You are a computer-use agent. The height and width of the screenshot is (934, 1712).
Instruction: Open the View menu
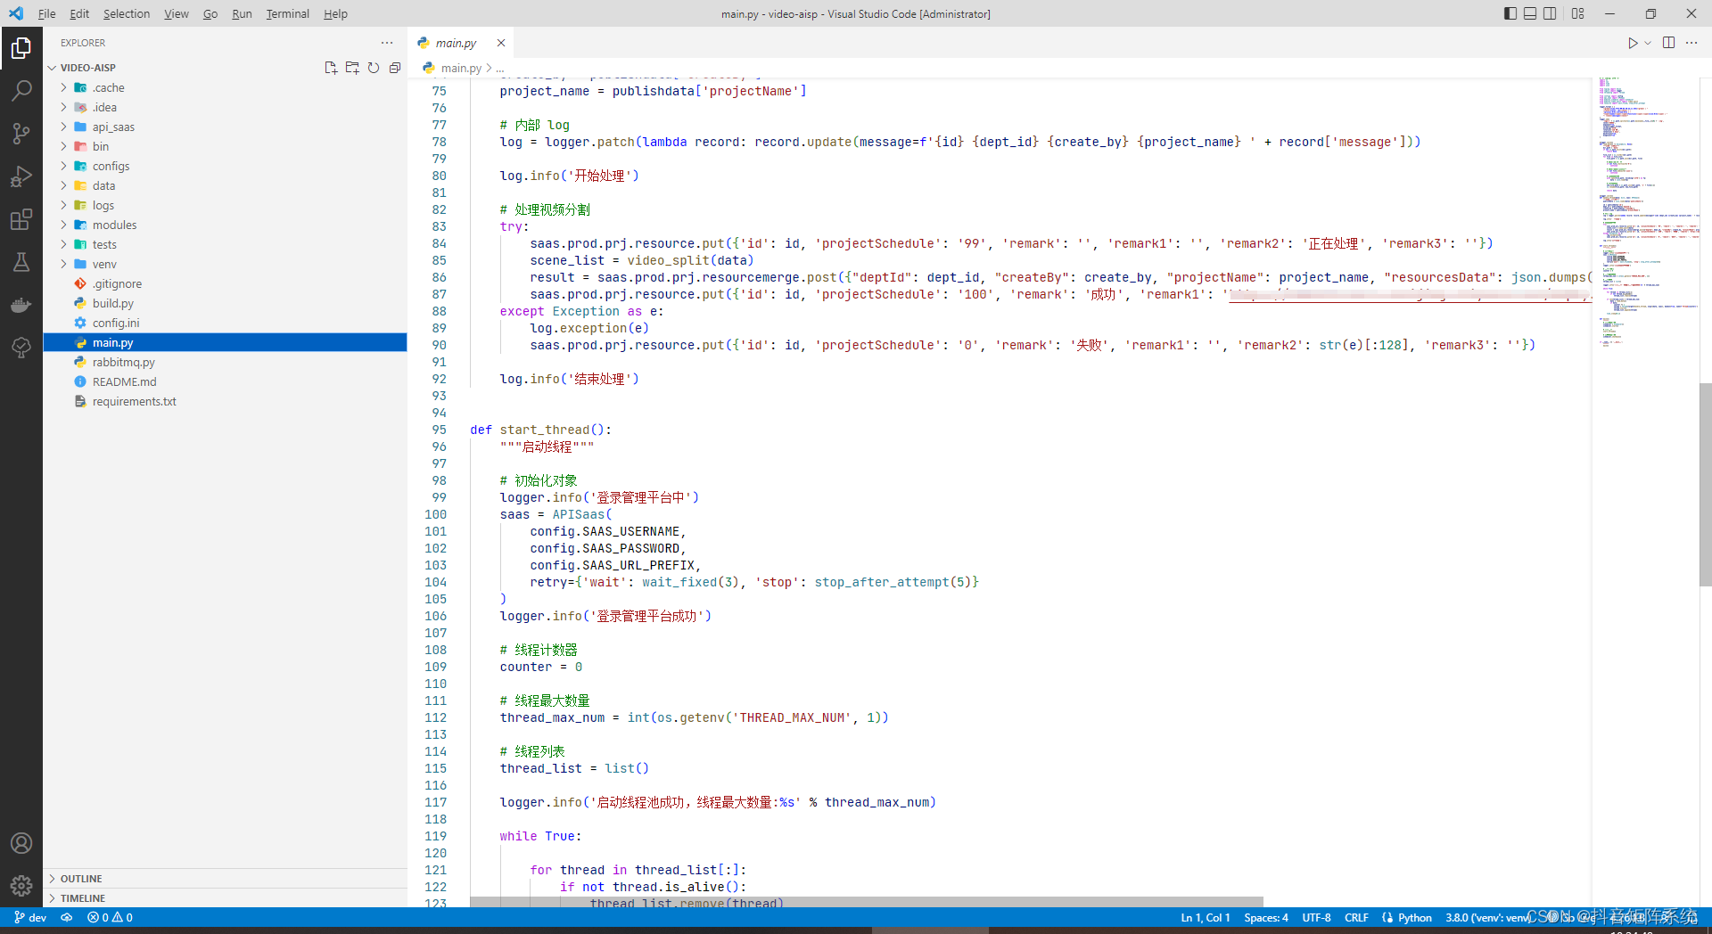(x=177, y=13)
